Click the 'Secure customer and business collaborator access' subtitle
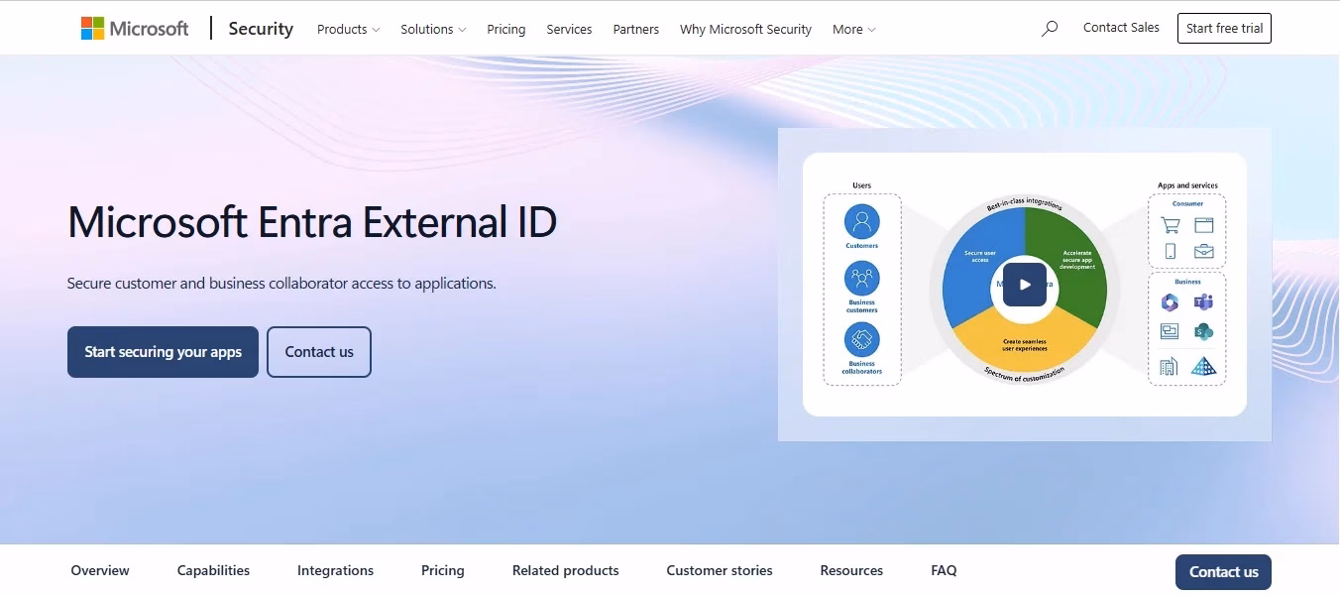 281,283
